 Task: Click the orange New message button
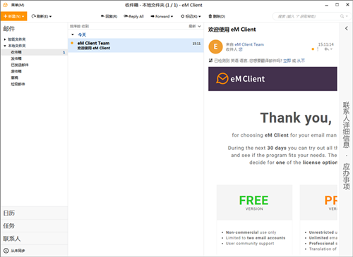coord(13,16)
